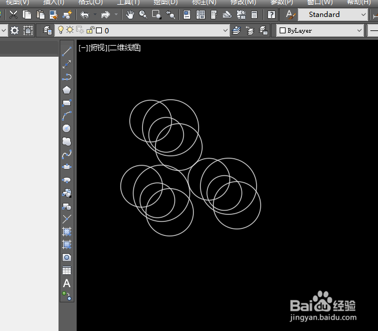The width and height of the screenshot is (378, 331).
Task: Click the Undo arrow
Action: [85, 15]
